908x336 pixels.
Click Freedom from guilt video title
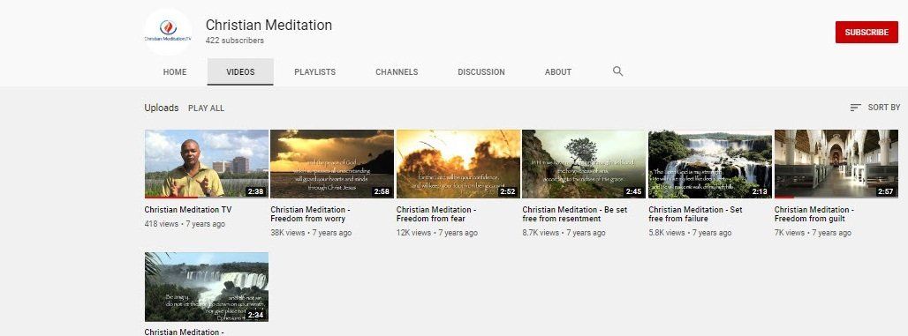coord(814,214)
